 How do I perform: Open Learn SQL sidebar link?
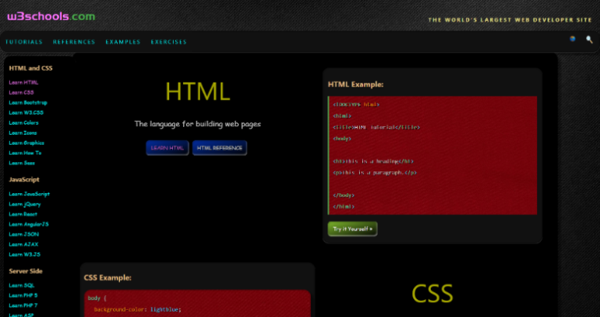22,285
